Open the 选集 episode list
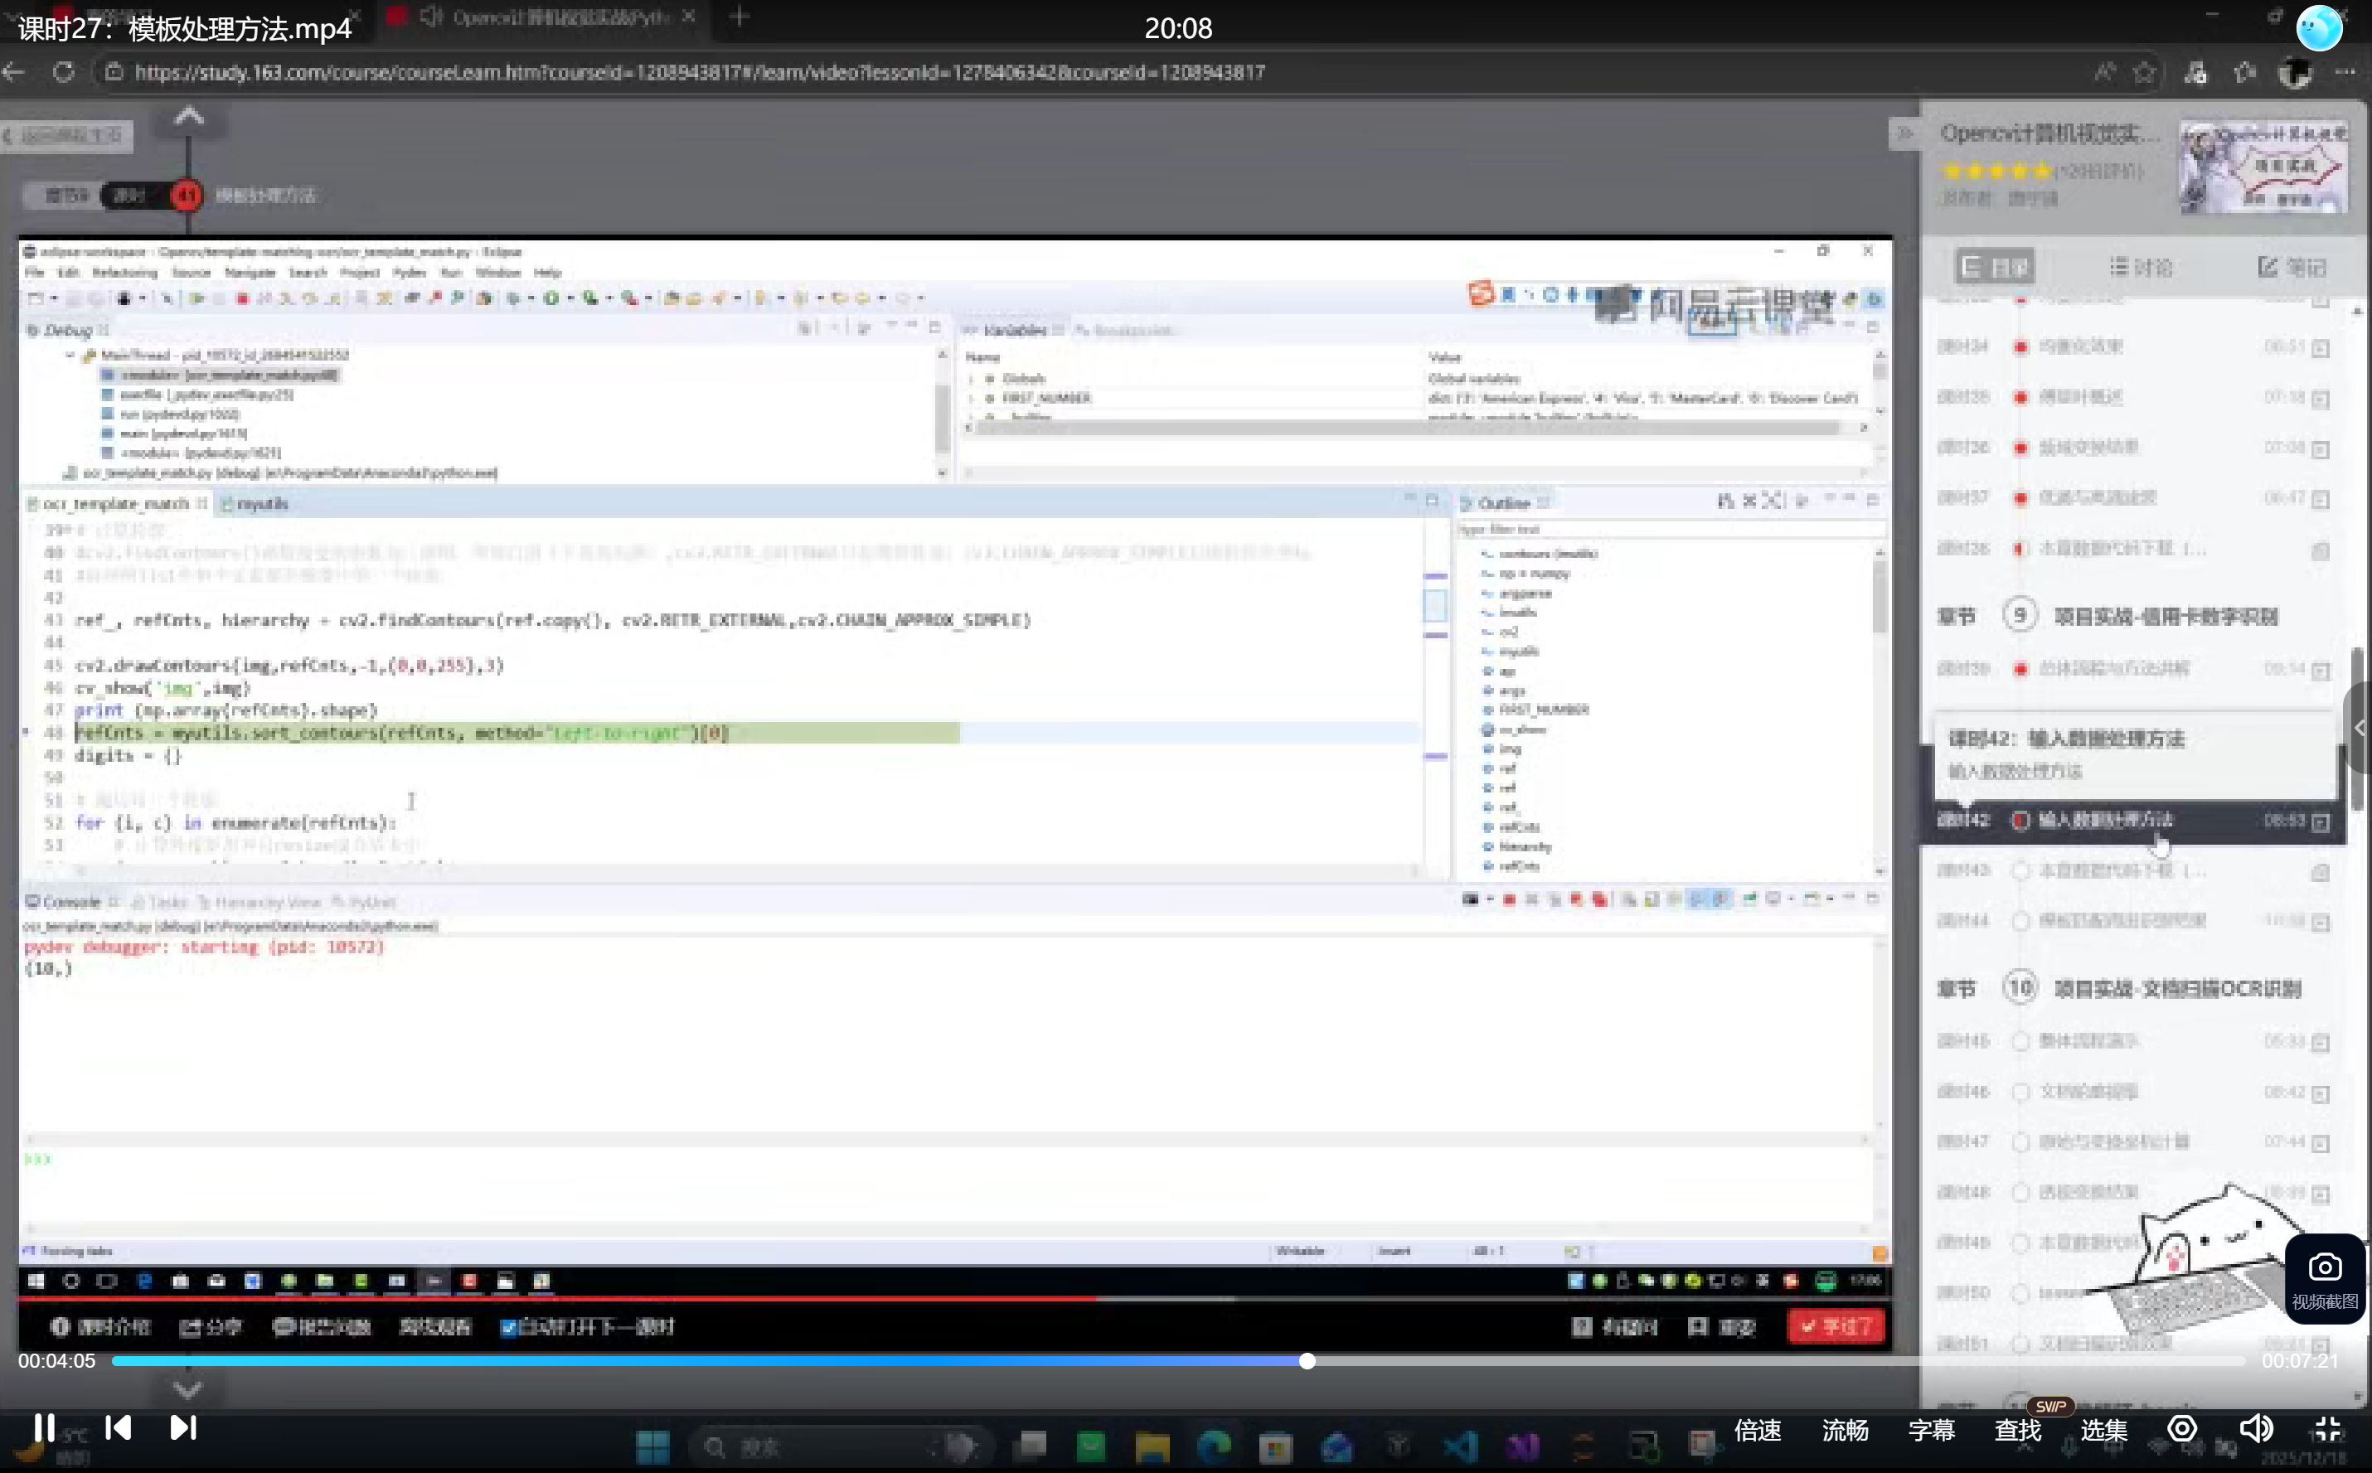 [2104, 1430]
